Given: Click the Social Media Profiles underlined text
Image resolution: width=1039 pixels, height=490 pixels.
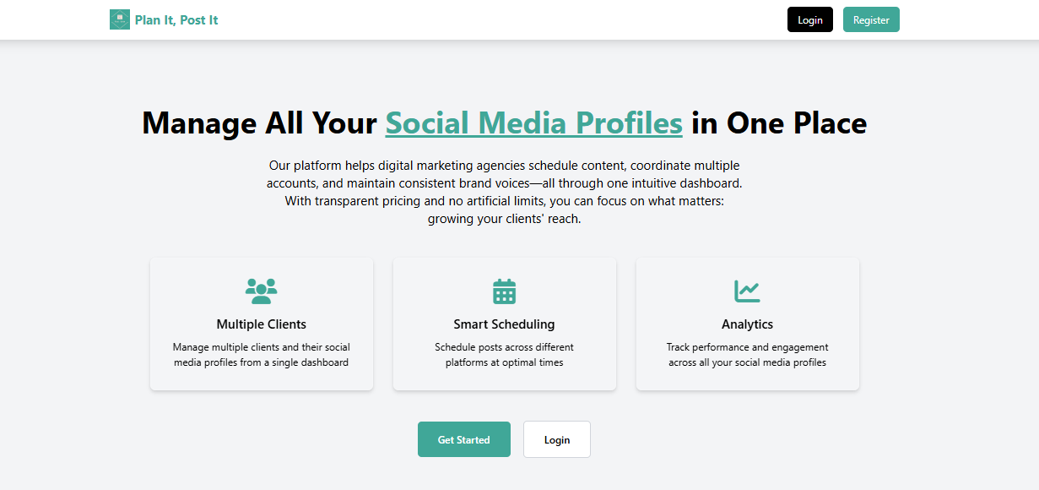Looking at the screenshot, I should (534, 123).
